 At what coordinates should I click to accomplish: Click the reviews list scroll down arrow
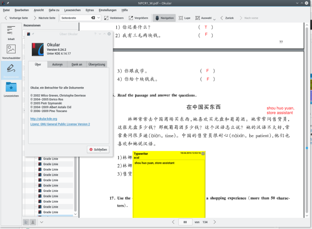pyautogui.click(x=75, y=214)
